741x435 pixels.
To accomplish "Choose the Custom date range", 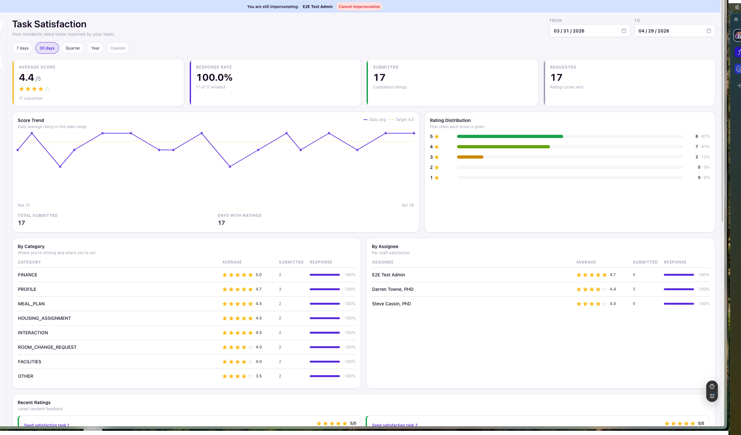I will coord(118,48).
